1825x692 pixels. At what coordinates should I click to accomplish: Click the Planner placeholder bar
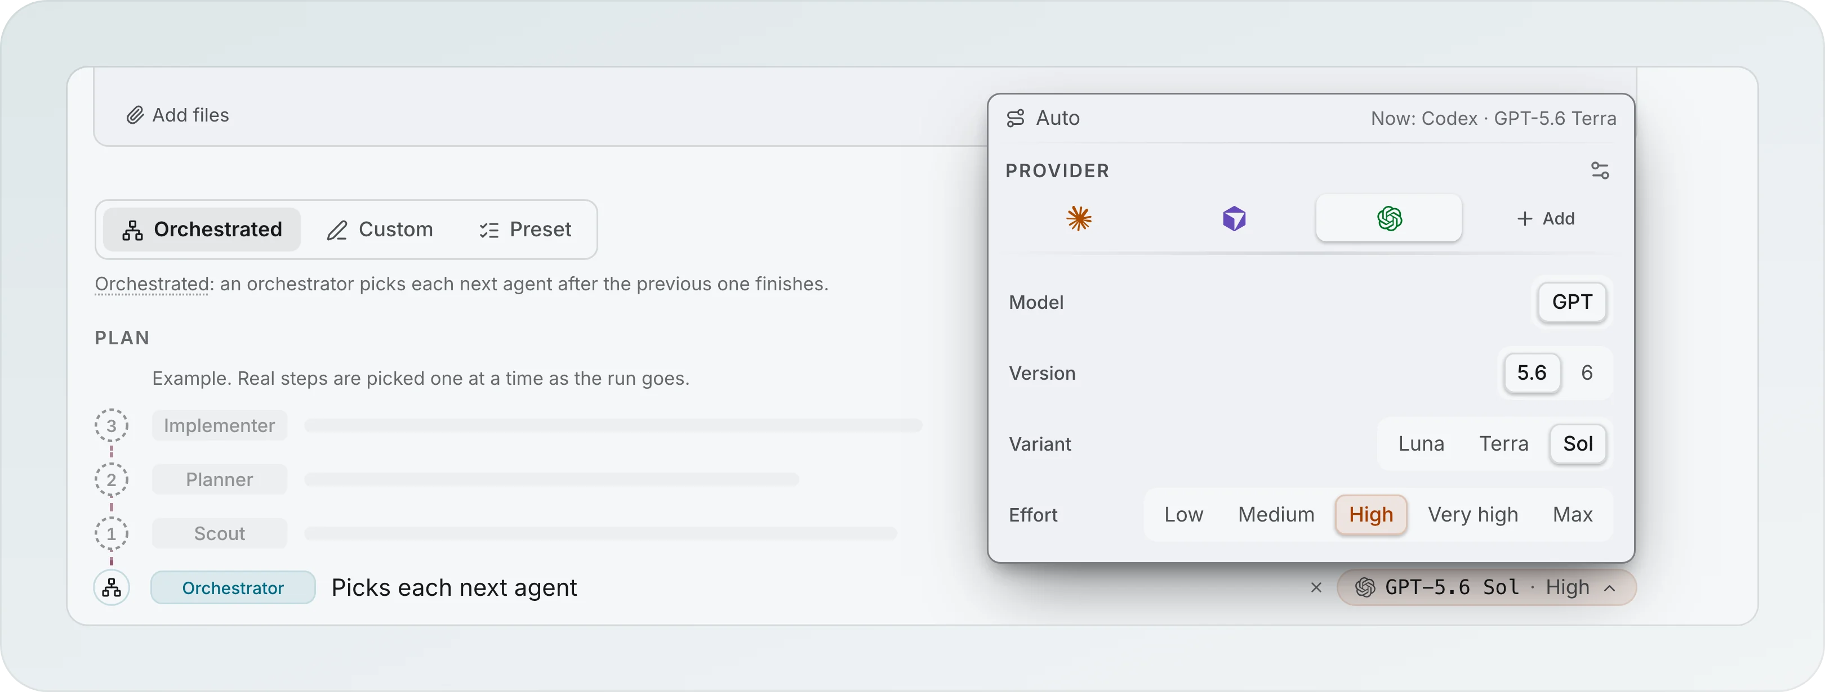point(551,480)
